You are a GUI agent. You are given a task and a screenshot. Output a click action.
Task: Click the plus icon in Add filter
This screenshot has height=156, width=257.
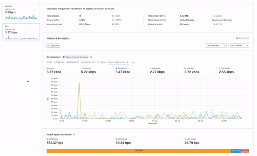pyautogui.click(x=49, y=46)
